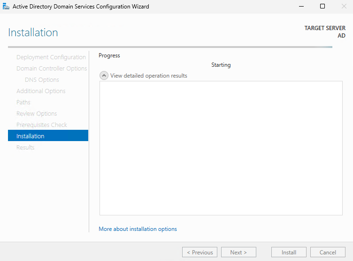The width and height of the screenshot is (353, 261).
Task: Maximize the Configuration Wizard window
Action: coord(322,7)
